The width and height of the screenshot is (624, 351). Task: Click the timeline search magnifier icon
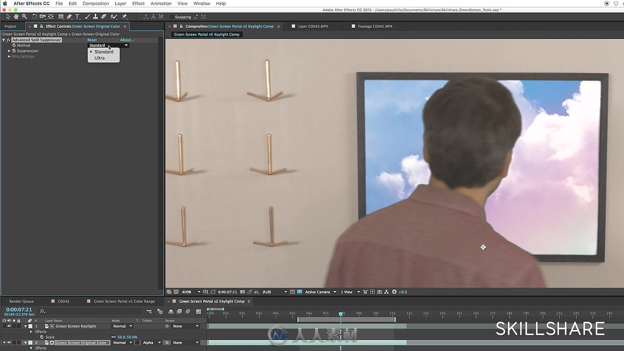coord(42,312)
